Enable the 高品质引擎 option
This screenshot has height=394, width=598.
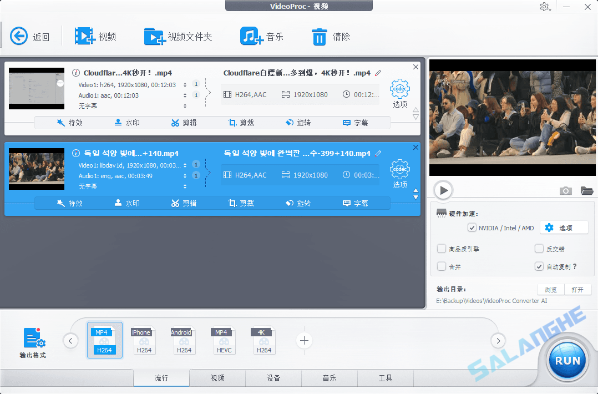point(442,248)
